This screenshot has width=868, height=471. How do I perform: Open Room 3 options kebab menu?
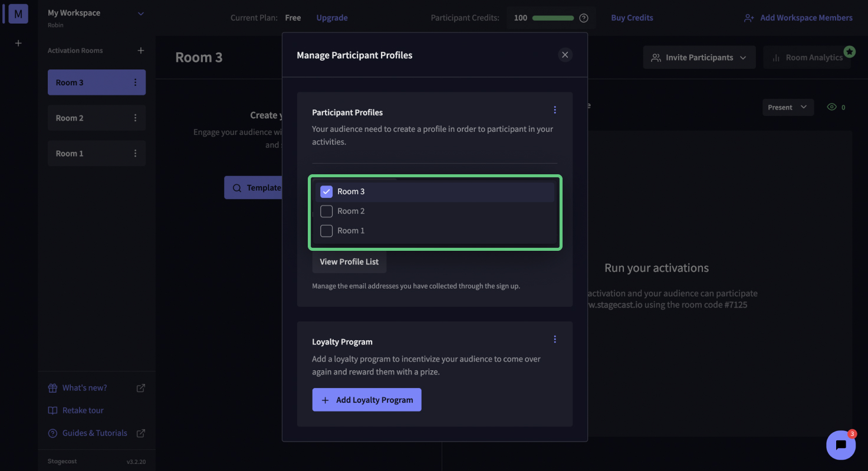click(x=135, y=82)
